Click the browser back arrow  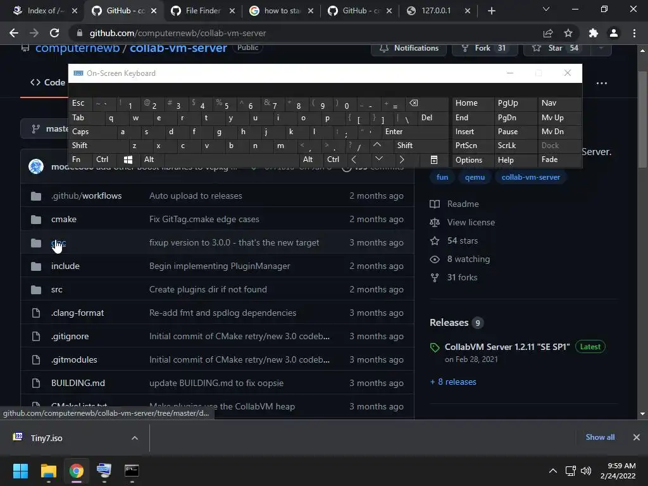click(x=14, y=33)
